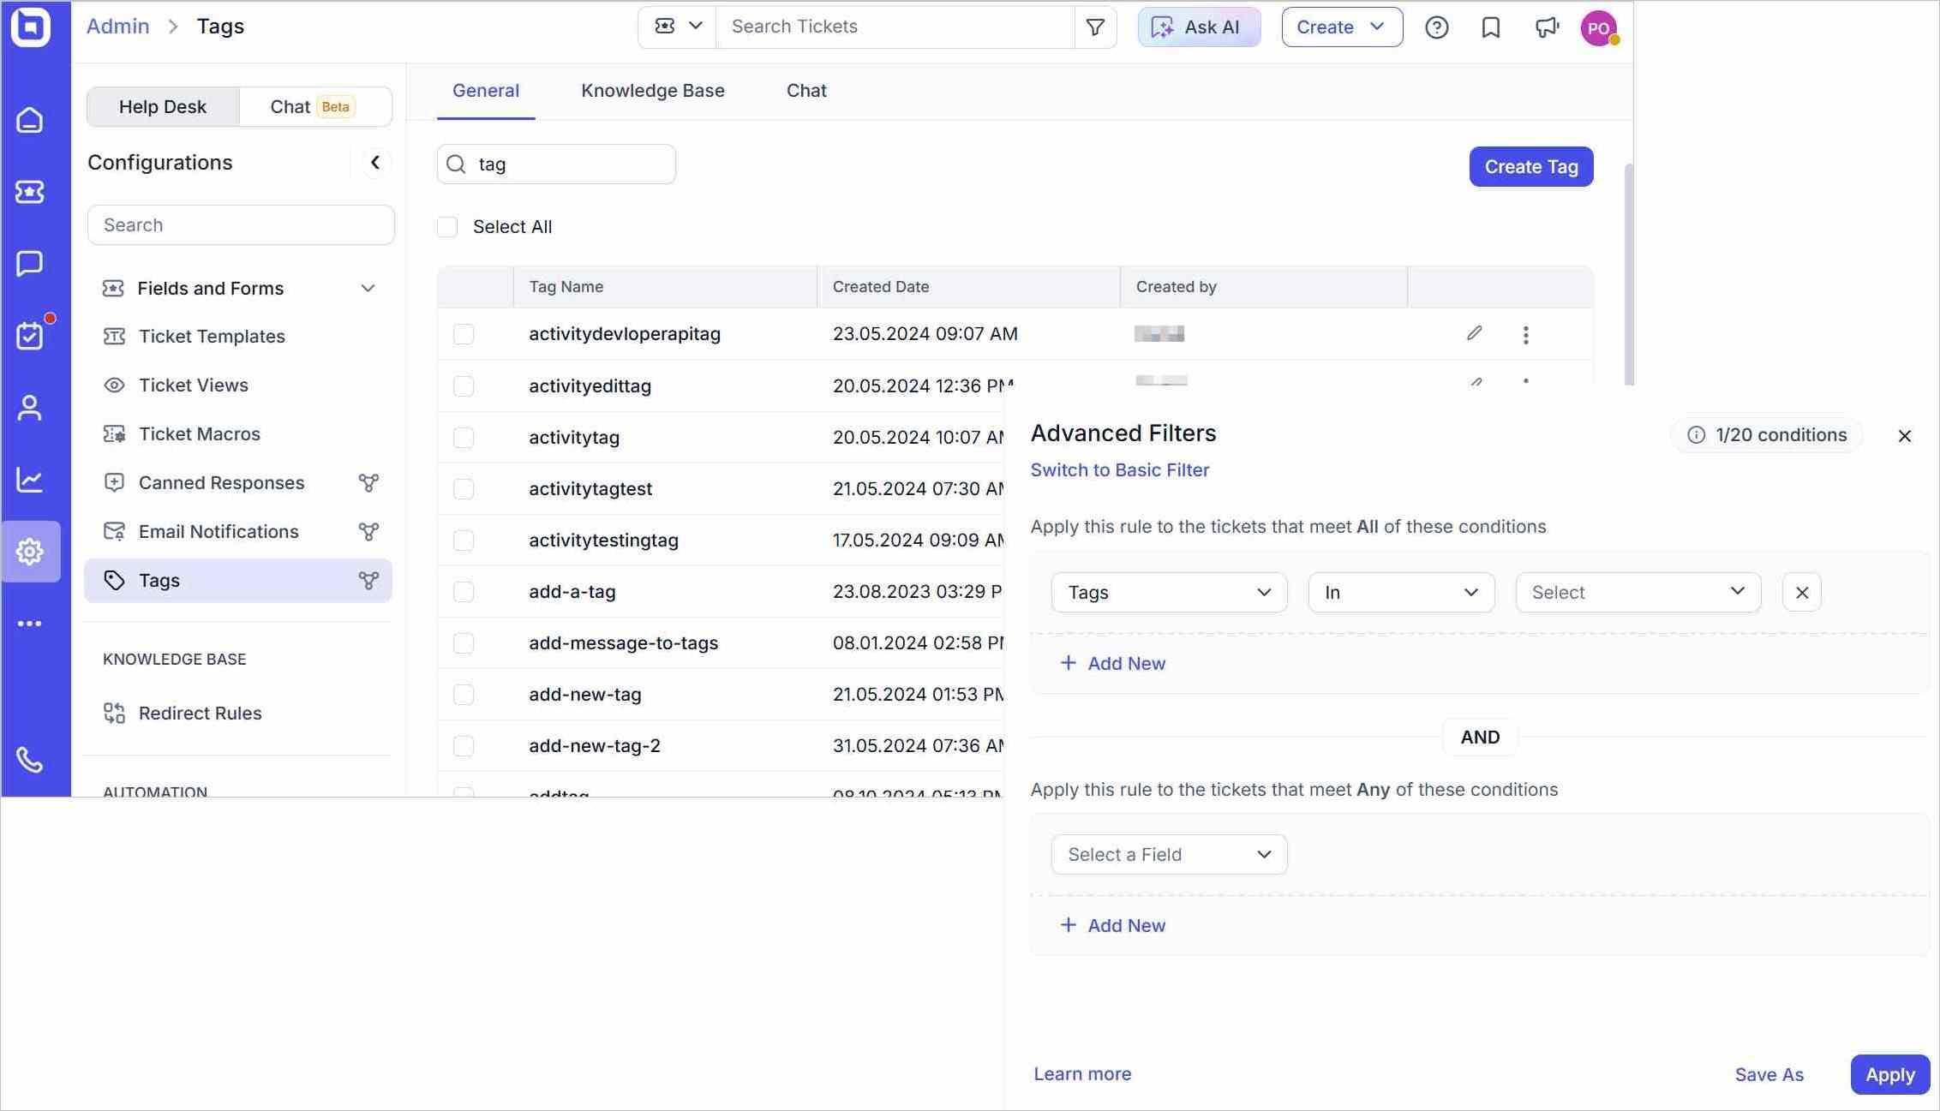
Task: Check the activityedittag checkbox
Action: 464,386
